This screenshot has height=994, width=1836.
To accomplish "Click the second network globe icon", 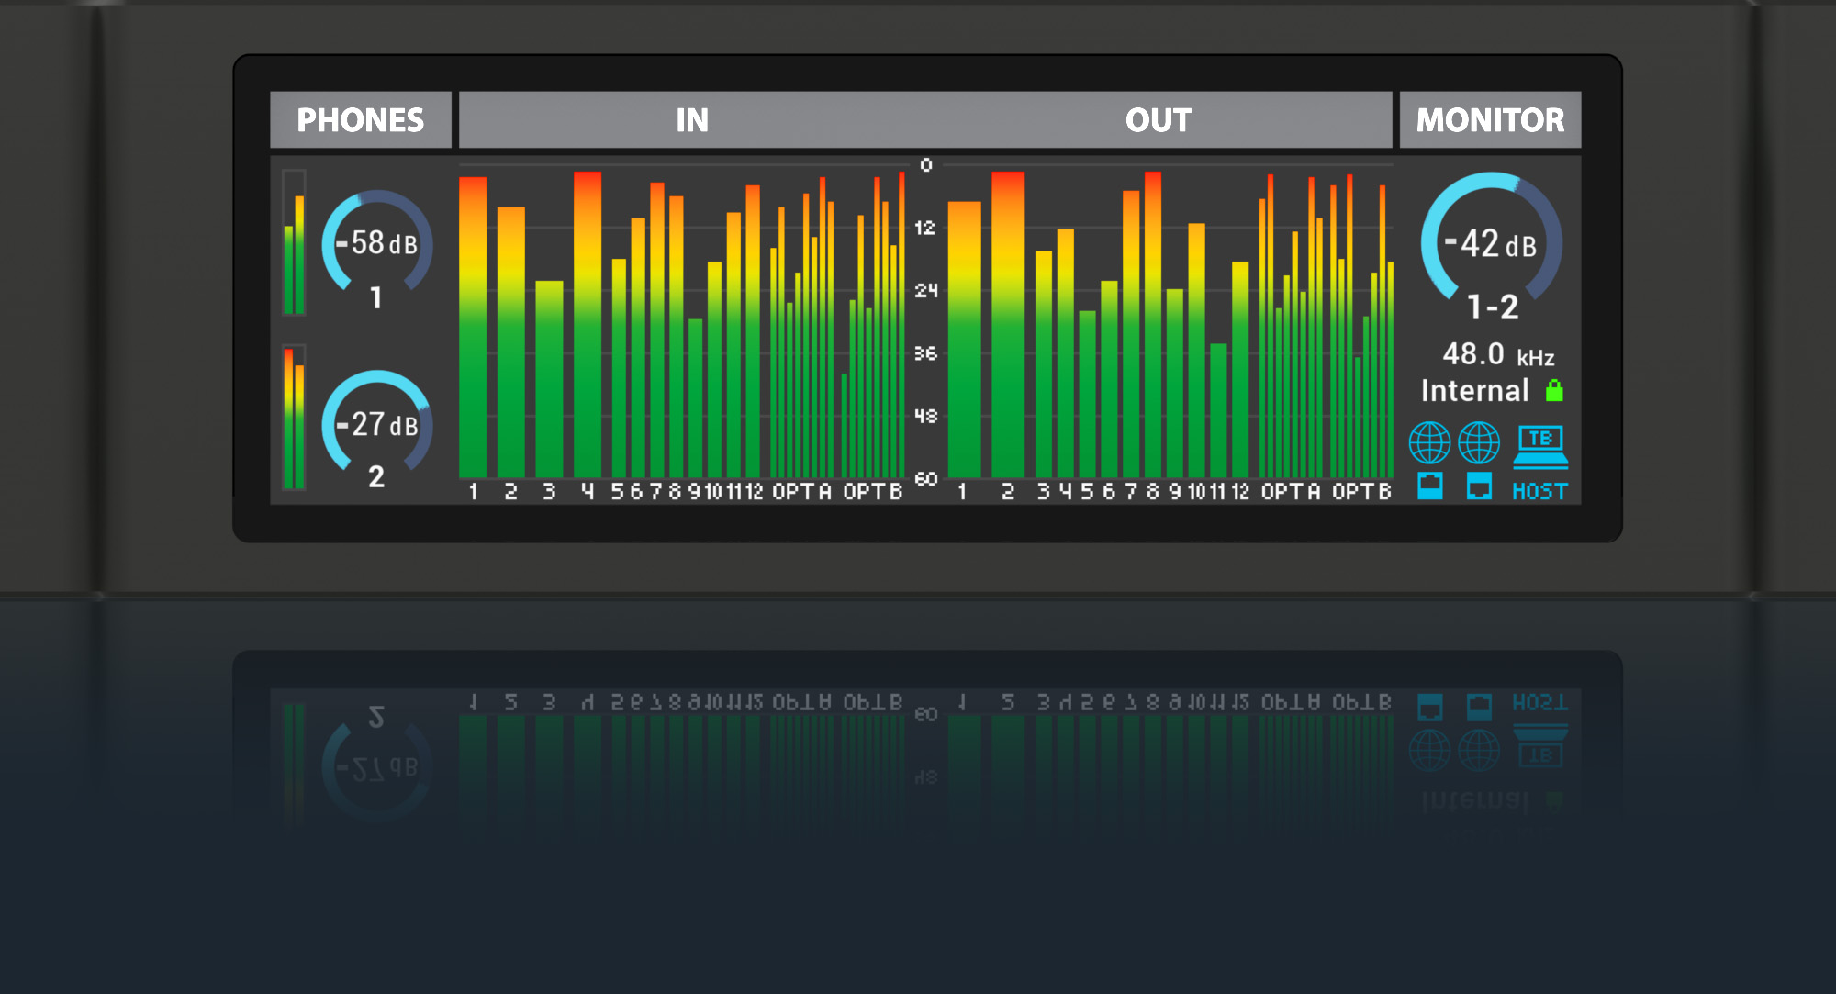I will (x=1479, y=443).
